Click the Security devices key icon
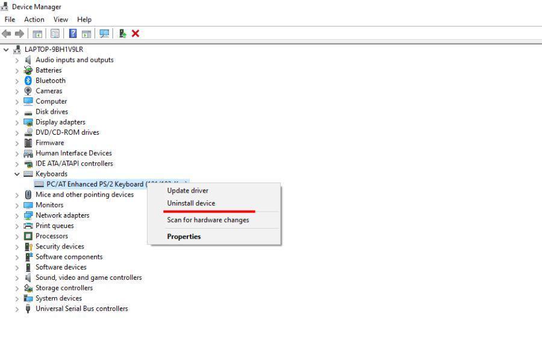The height and width of the screenshot is (361, 542). (x=28, y=246)
